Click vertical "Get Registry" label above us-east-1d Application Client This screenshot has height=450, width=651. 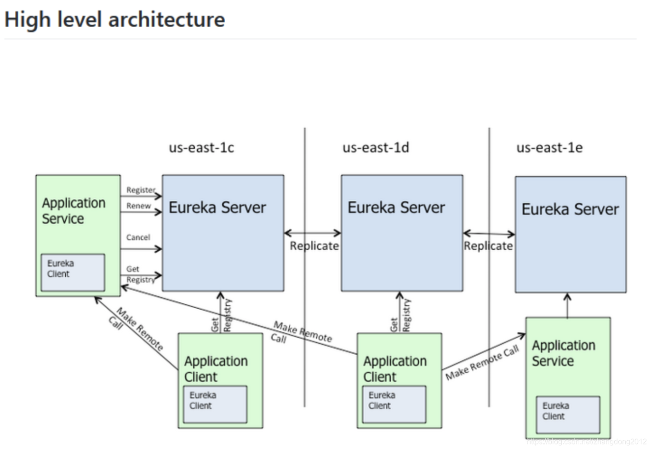(x=400, y=316)
